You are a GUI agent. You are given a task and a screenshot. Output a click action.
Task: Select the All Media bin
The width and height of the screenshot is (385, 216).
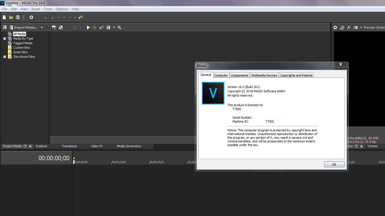(19, 34)
